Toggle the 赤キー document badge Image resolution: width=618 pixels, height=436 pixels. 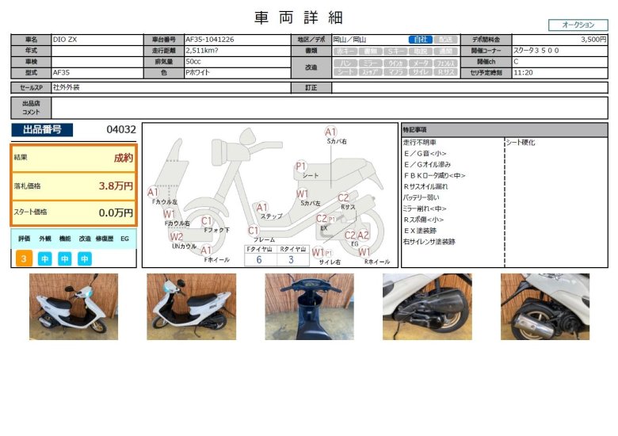tap(345, 51)
